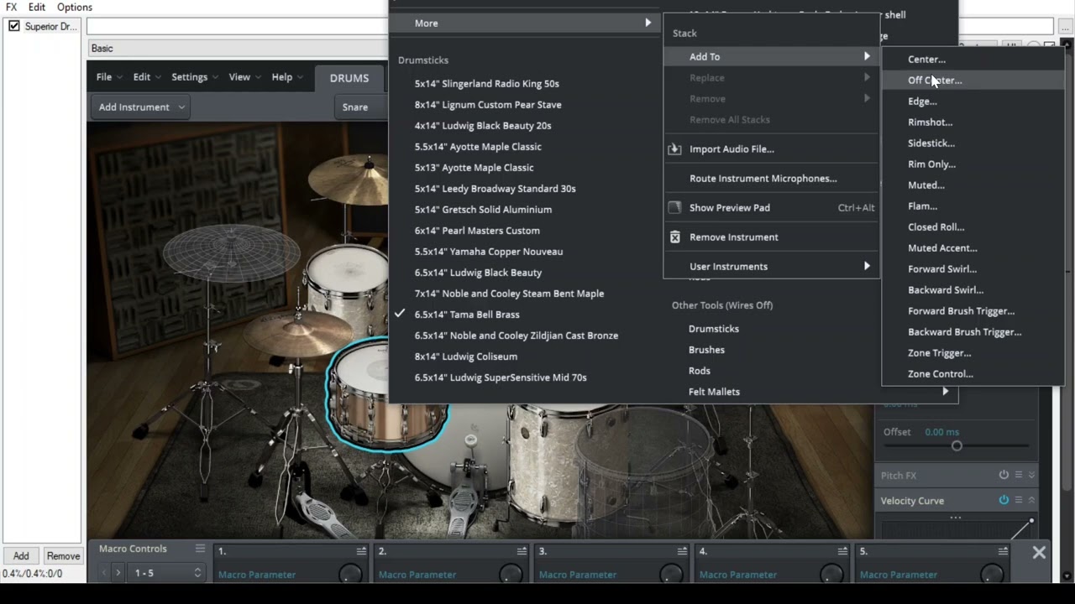Viewport: 1075px width, 604px height.
Task: Expand the More submenu
Action: coord(525,23)
